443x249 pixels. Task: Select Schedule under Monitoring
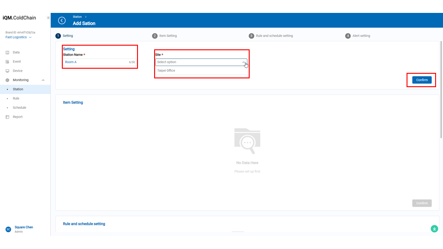[19, 108]
